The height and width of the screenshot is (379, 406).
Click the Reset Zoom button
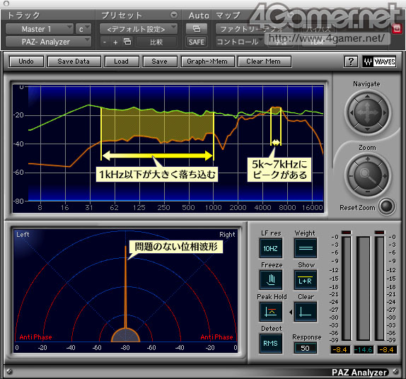[387, 206]
